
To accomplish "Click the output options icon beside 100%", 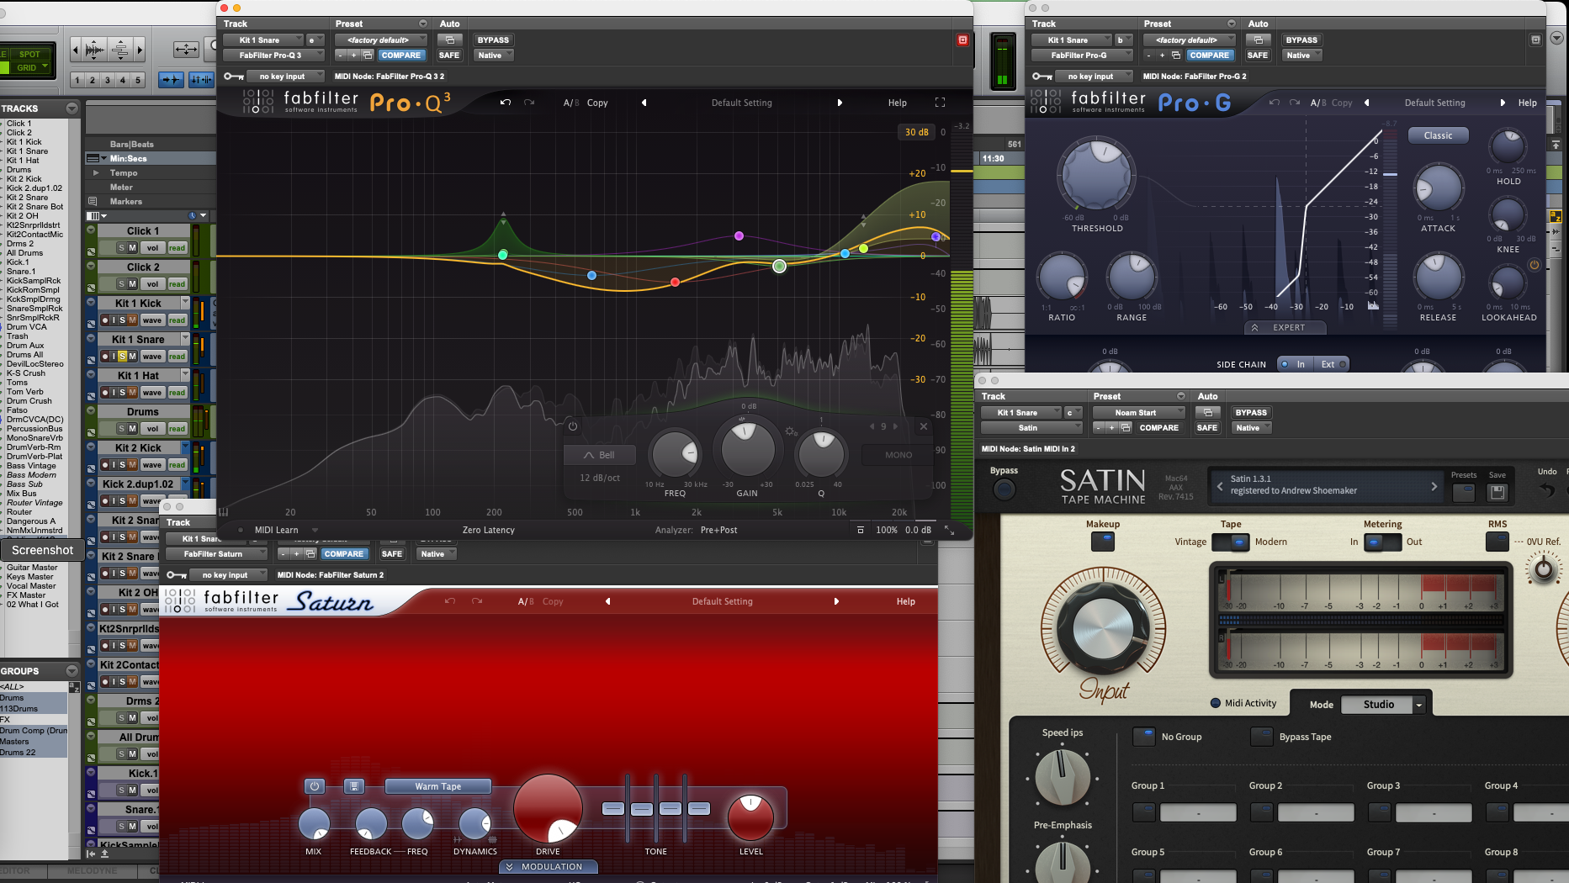I will click(861, 530).
